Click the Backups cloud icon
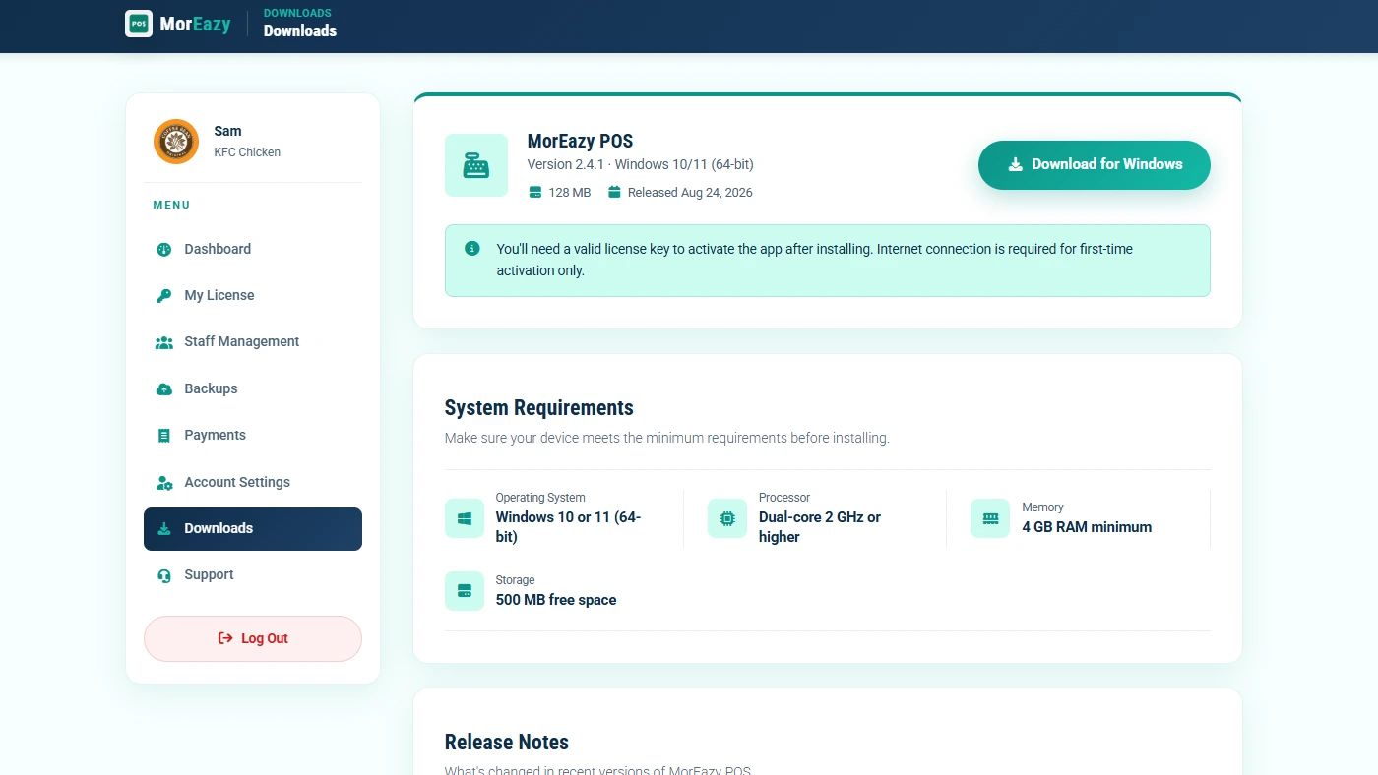The height and width of the screenshot is (775, 1378). pyautogui.click(x=164, y=389)
